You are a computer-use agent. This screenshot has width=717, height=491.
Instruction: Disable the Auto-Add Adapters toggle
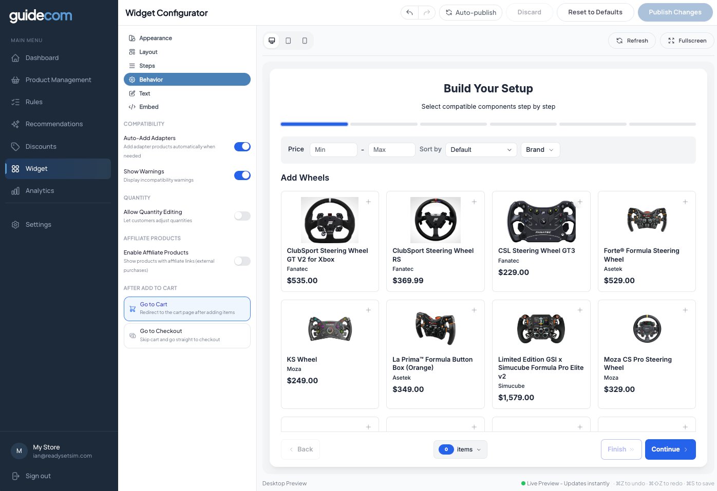(242, 146)
